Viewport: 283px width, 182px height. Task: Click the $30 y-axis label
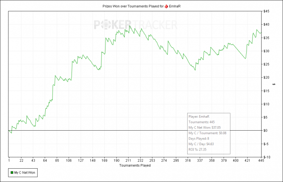[266, 51]
